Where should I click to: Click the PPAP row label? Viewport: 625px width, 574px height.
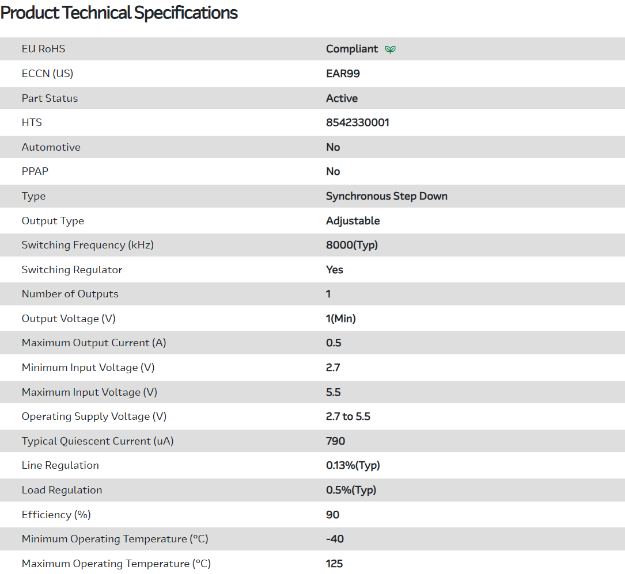point(35,171)
